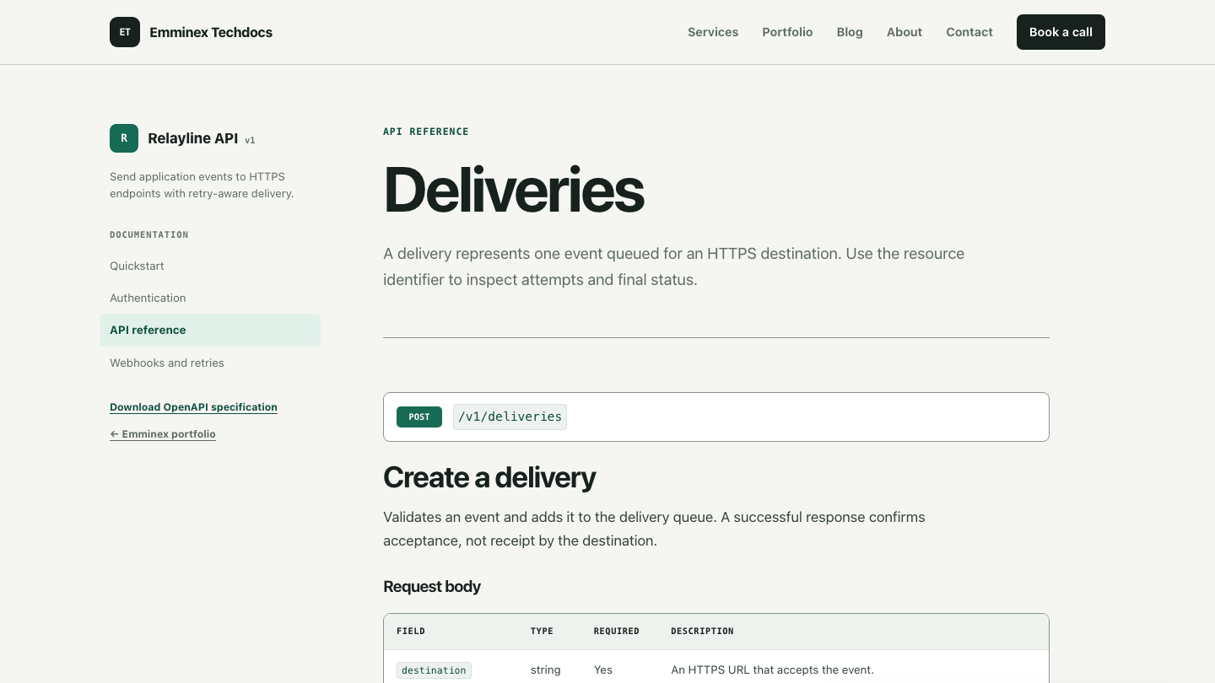Go to the Portfolio nav item
The height and width of the screenshot is (683, 1215).
click(x=787, y=32)
